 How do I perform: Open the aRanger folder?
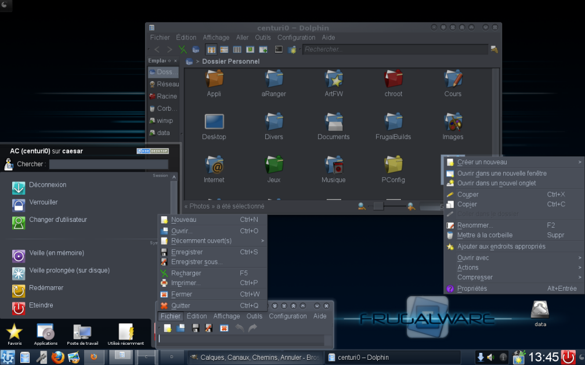click(274, 84)
